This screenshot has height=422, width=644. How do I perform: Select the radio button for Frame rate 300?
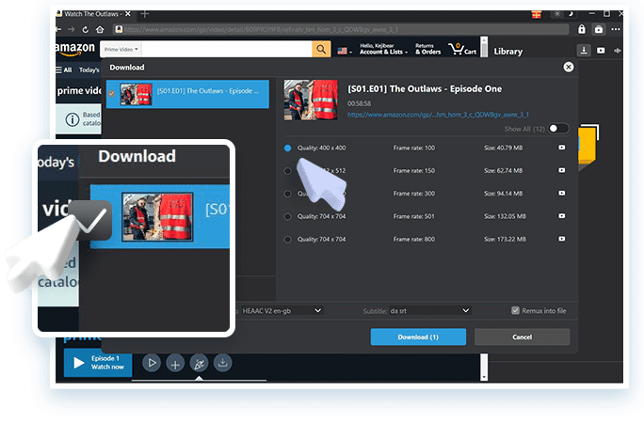(x=287, y=194)
